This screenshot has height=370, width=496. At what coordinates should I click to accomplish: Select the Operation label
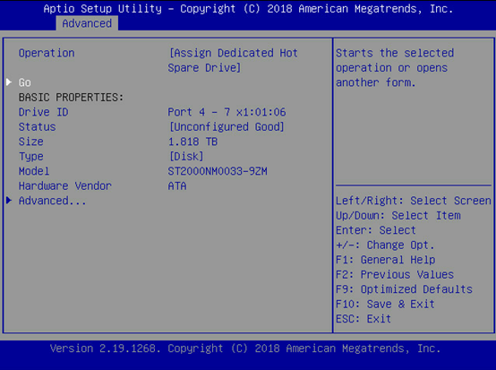coord(47,53)
